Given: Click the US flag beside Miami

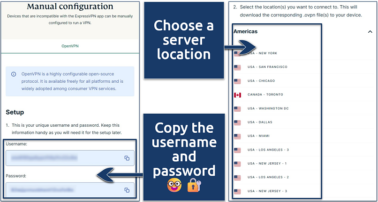Looking at the screenshot, I should click(237, 137).
